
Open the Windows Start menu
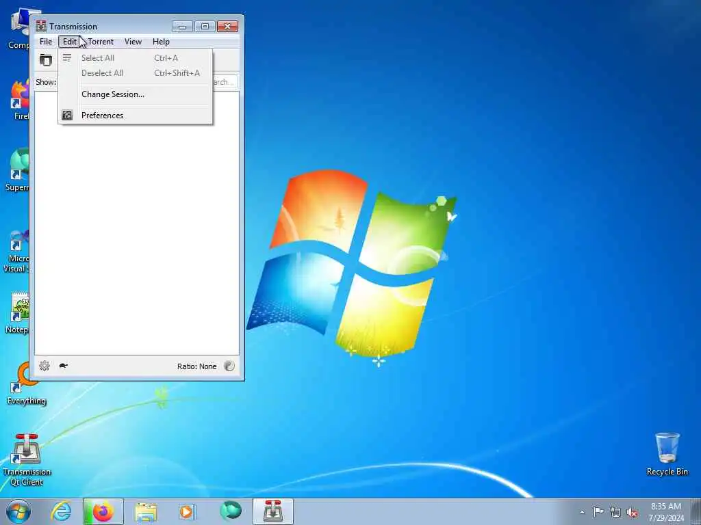(x=18, y=511)
